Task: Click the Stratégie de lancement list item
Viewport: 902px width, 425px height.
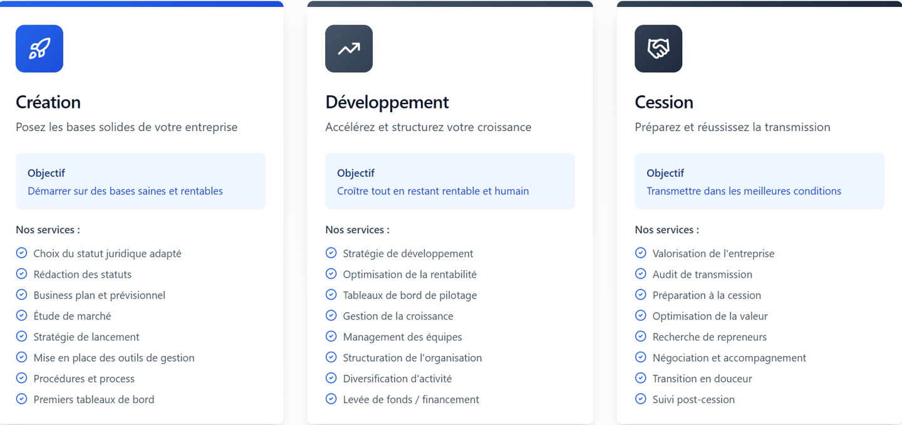Action: tap(78, 337)
